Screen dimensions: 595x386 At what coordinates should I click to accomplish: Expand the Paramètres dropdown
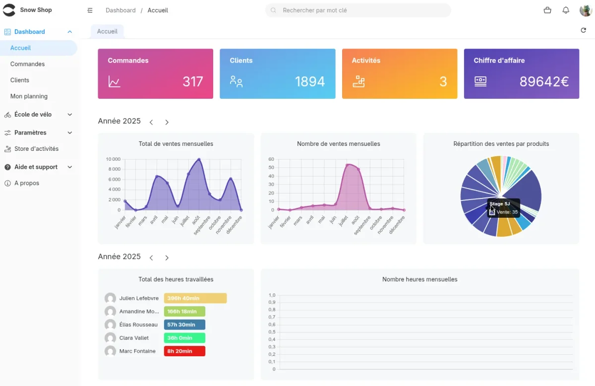[x=70, y=132]
